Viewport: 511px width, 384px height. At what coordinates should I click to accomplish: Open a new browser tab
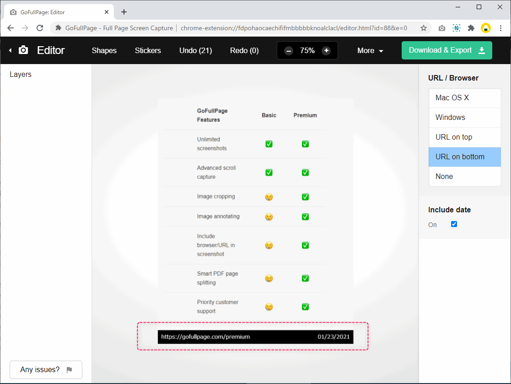tap(124, 12)
